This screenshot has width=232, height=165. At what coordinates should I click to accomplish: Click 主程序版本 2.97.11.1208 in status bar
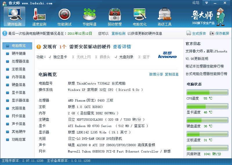(23, 161)
